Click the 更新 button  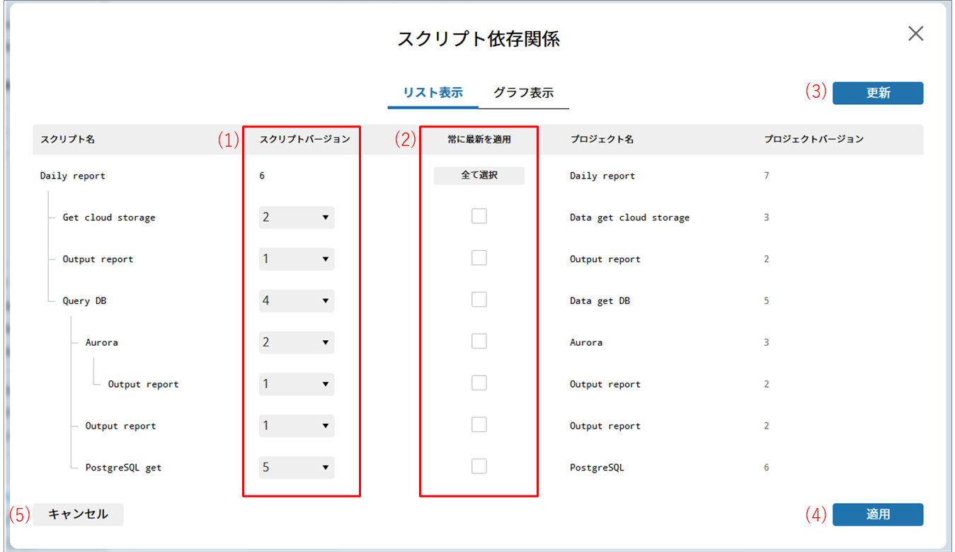tap(877, 93)
